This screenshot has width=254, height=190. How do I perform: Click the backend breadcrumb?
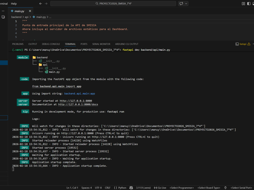[x=16, y=17]
